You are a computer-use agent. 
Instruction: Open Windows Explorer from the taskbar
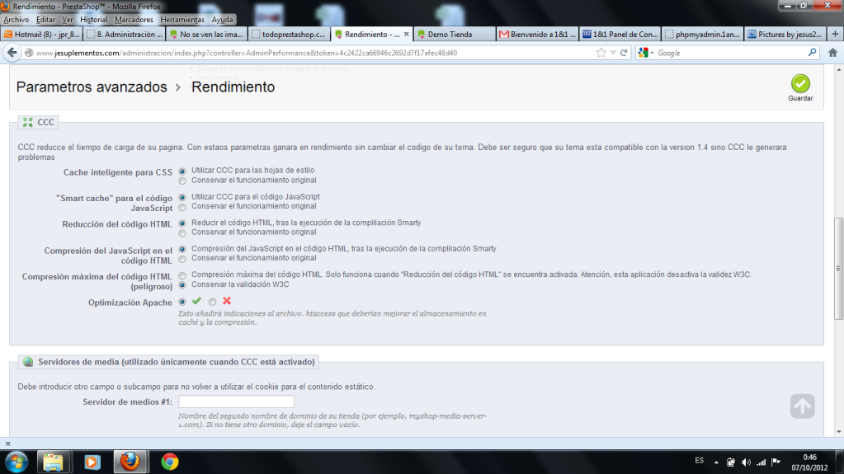pos(54,461)
